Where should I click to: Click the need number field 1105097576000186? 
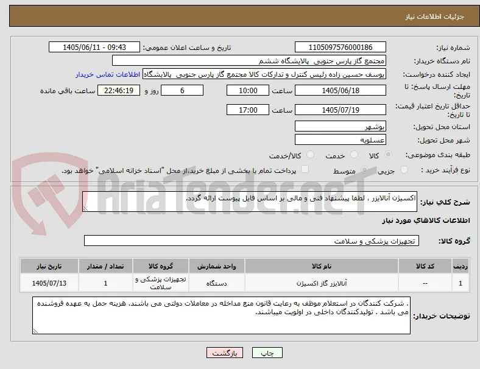click(x=341, y=47)
